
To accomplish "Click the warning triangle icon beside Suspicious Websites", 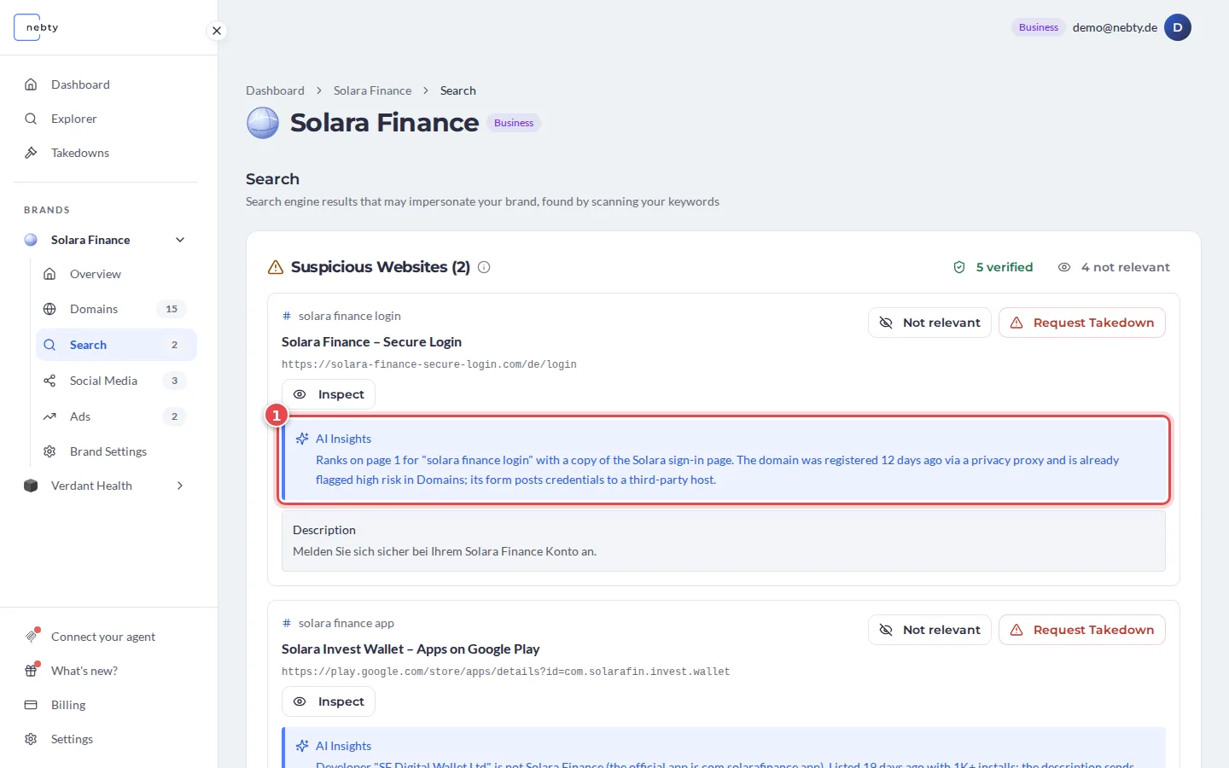I will (x=276, y=267).
